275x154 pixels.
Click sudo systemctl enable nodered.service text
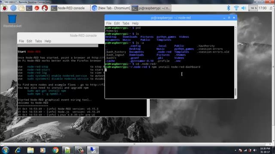(57, 76)
